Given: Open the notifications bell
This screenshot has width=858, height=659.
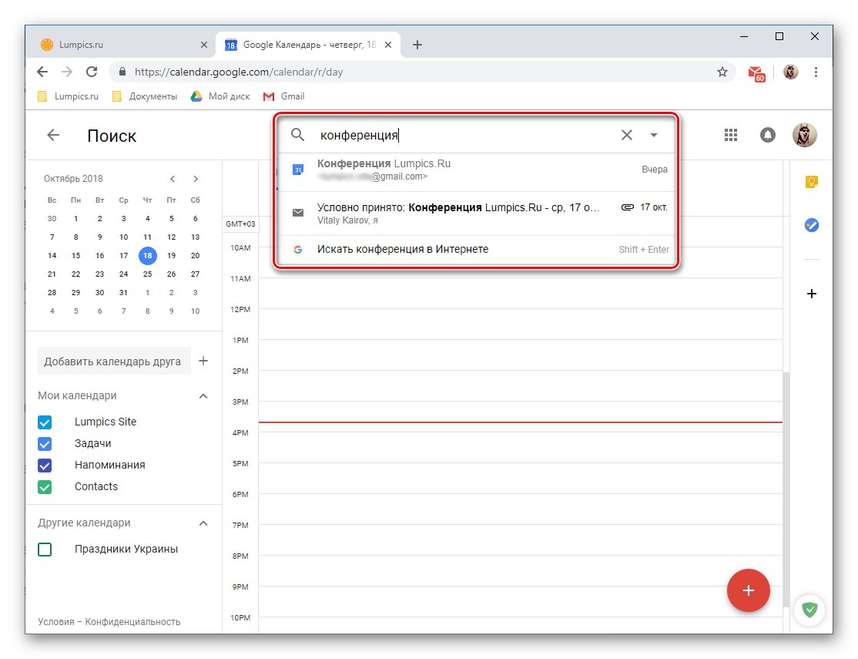Looking at the screenshot, I should [767, 134].
